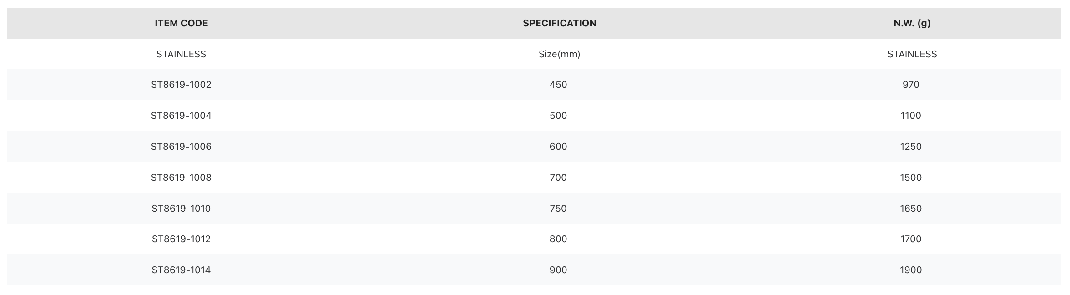Click the Size(mm) subheader cell
This screenshot has width=1070, height=295.
559,54
